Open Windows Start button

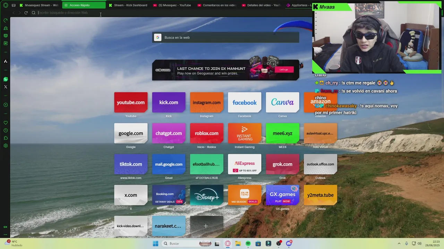(155, 243)
